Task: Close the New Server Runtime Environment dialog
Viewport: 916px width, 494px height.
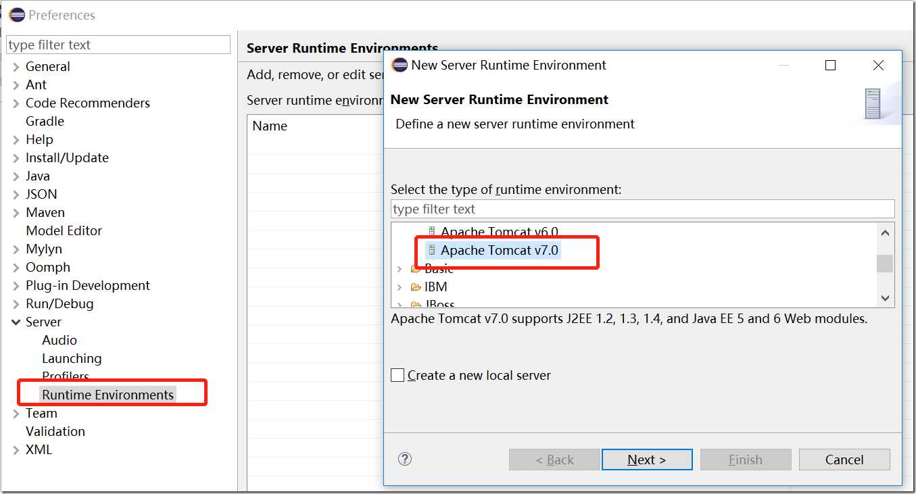Action: coord(878,65)
